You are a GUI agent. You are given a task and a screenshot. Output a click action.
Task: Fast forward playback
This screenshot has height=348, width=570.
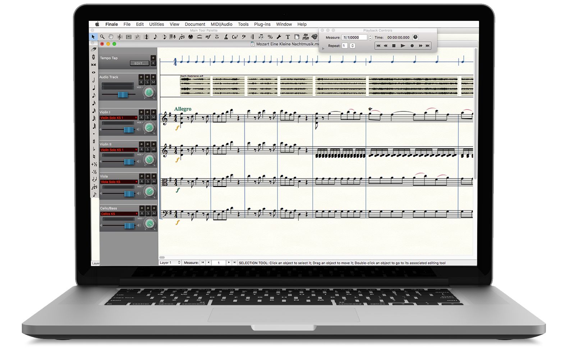coord(420,46)
